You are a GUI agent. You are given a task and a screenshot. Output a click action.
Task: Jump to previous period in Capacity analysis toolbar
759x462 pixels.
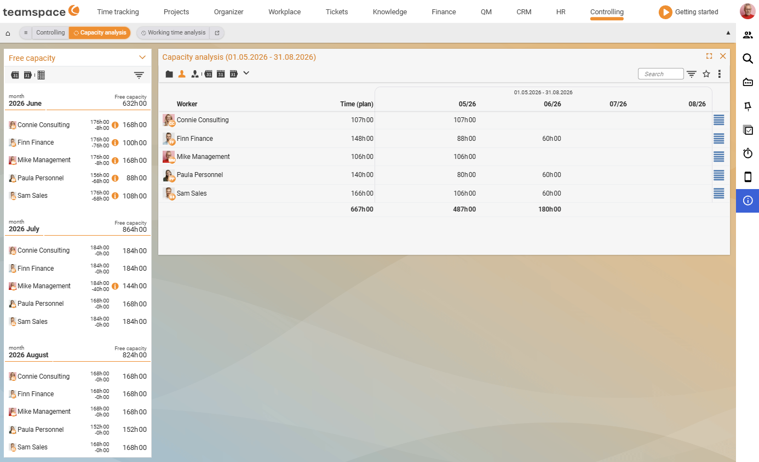208,74
